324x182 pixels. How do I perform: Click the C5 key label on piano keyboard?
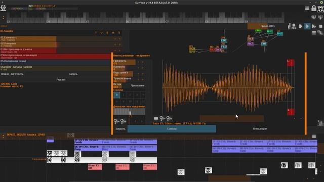(88, 21)
